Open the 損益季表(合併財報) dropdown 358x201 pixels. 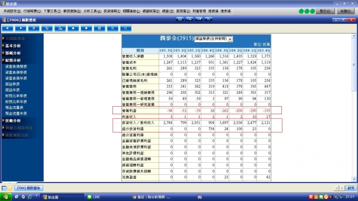point(213,39)
